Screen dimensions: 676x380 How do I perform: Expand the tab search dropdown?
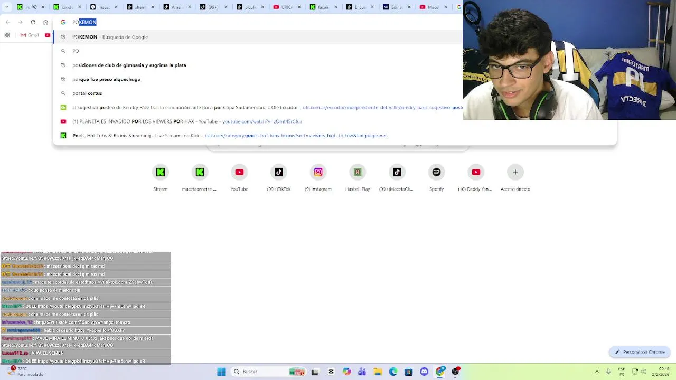(x=7, y=7)
